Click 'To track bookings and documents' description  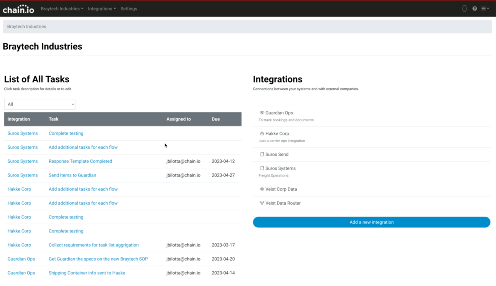(286, 120)
